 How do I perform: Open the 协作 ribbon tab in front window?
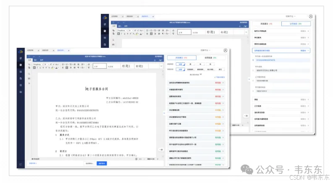(x=42, y=60)
